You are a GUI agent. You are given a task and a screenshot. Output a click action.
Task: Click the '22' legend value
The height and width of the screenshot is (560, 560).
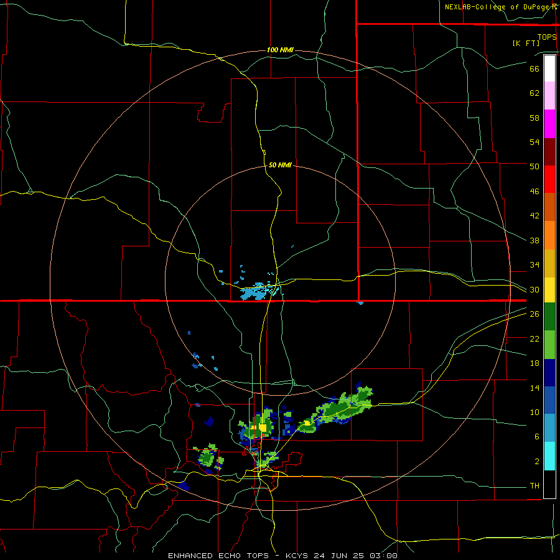[x=534, y=338]
